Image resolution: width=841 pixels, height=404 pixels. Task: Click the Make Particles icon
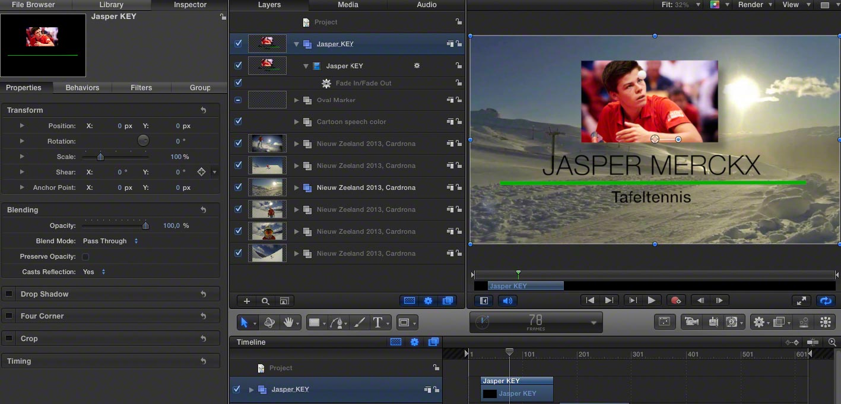[804, 322]
